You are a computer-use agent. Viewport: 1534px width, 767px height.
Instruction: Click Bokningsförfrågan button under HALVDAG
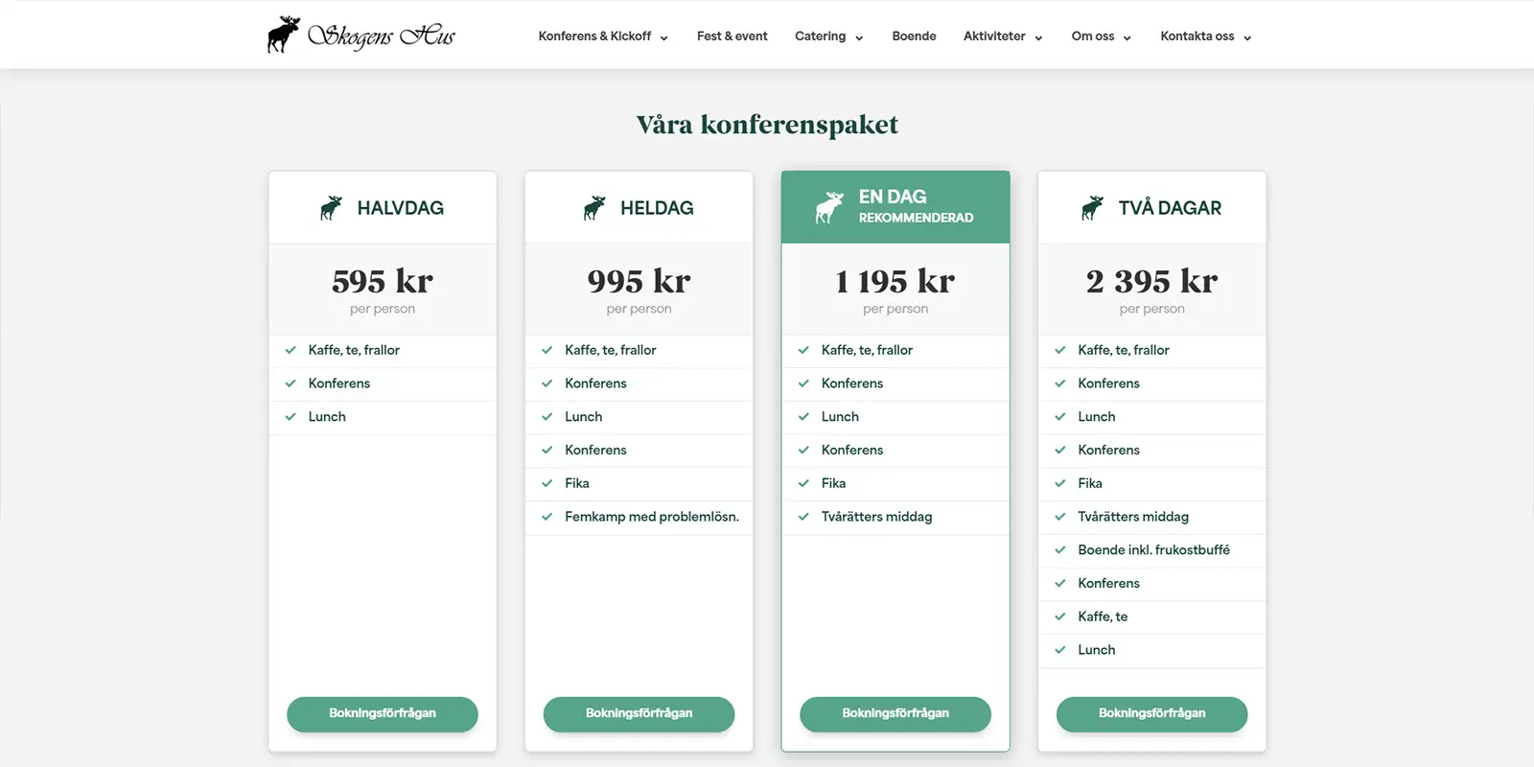tap(383, 714)
